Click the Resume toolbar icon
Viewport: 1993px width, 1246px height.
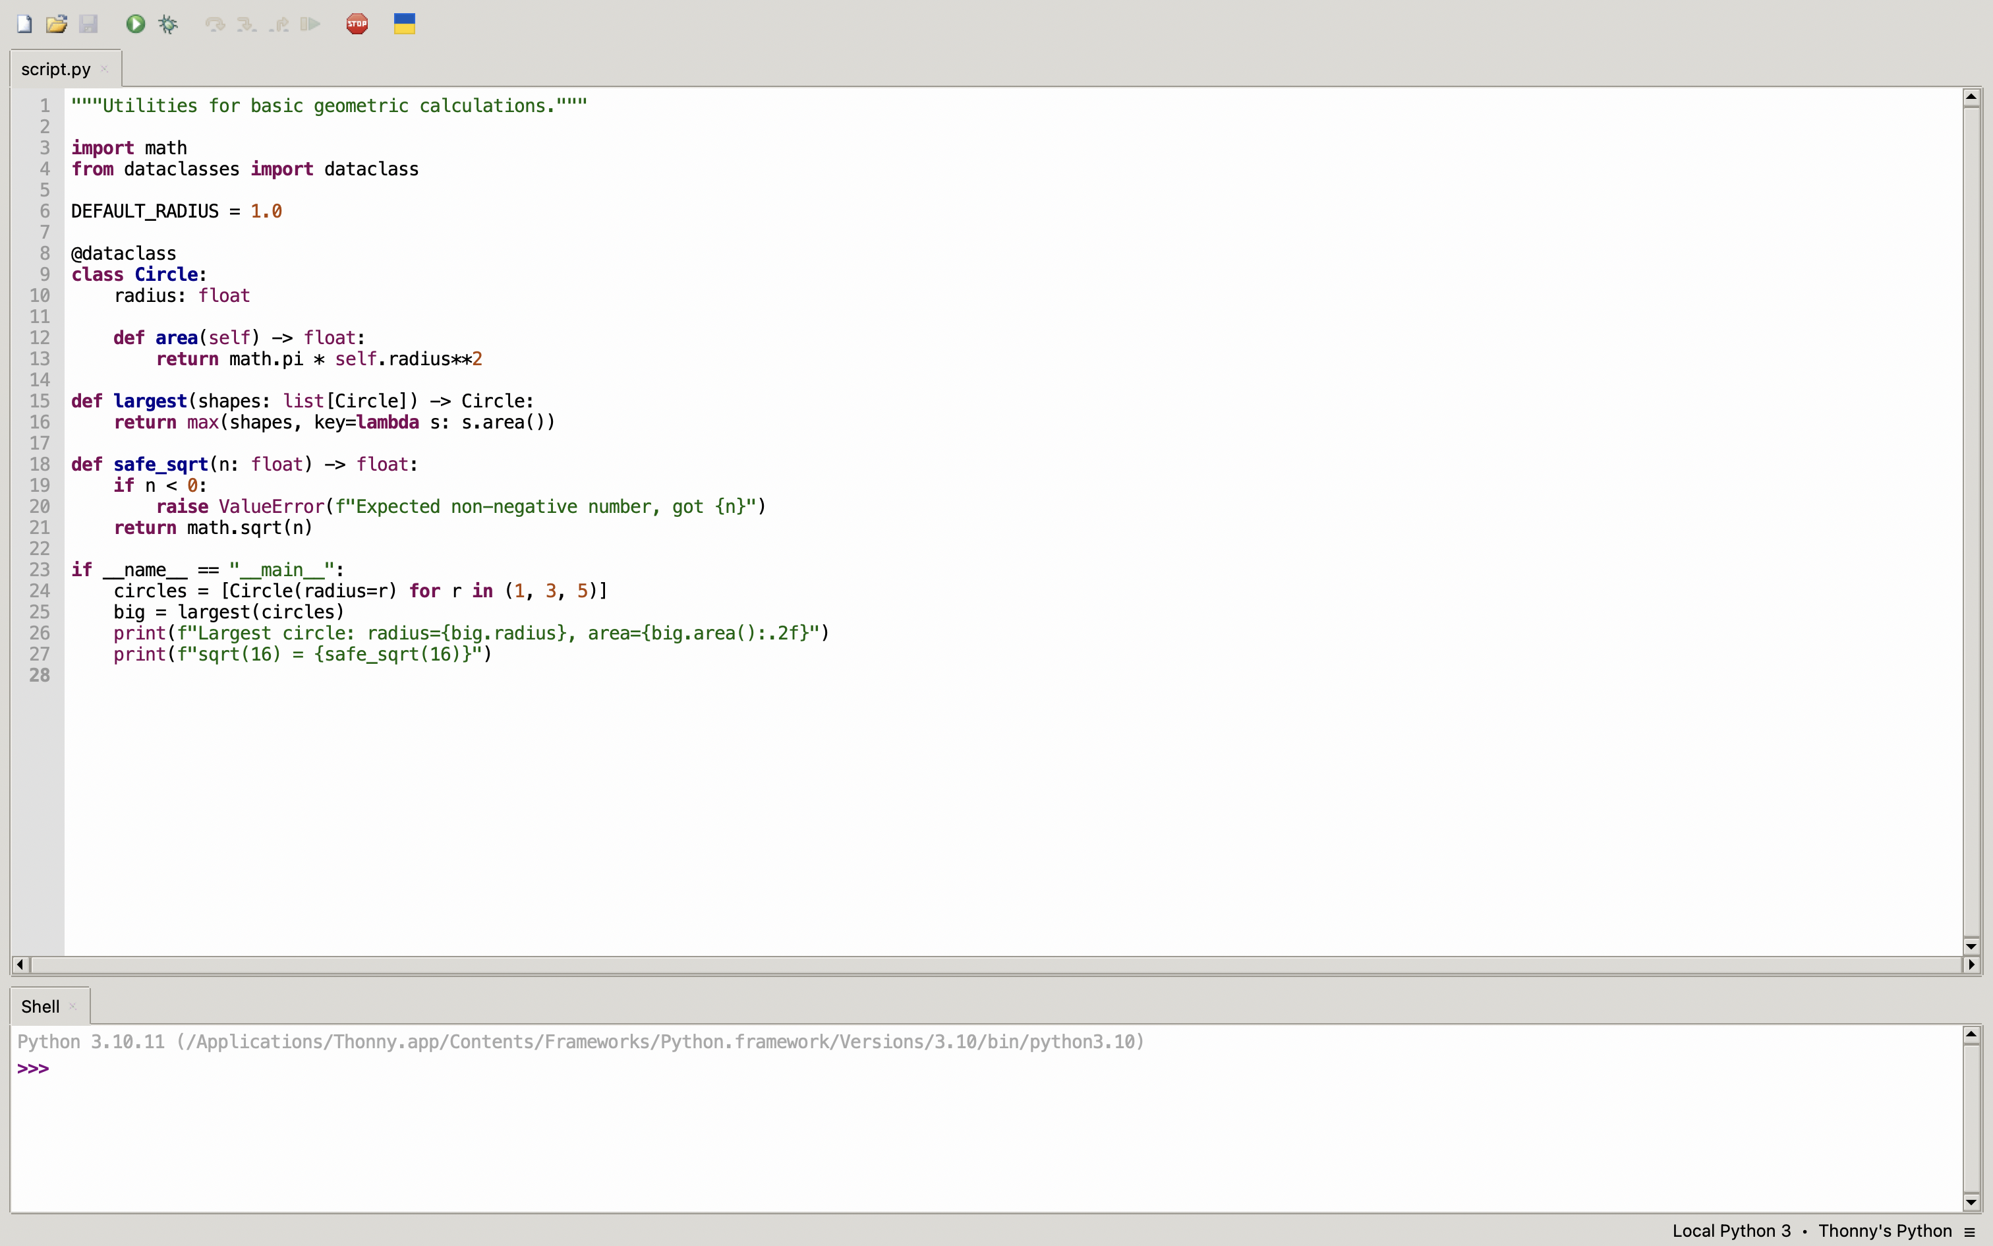coord(310,24)
